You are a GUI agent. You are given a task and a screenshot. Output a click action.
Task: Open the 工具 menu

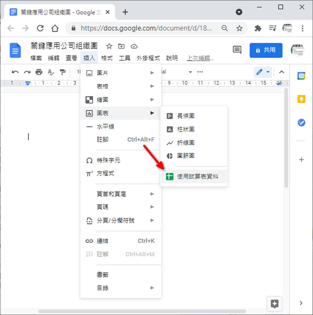click(x=124, y=58)
